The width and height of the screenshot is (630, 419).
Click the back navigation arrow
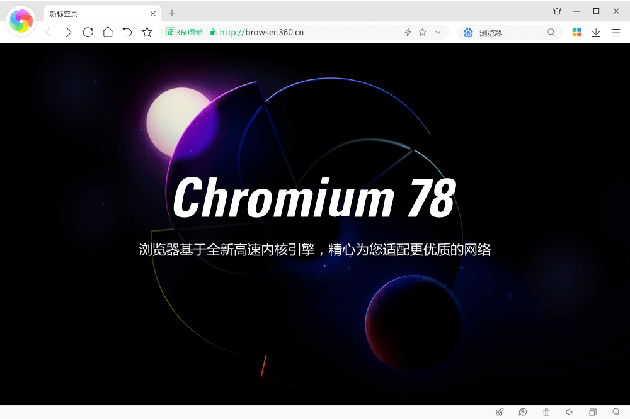(49, 32)
